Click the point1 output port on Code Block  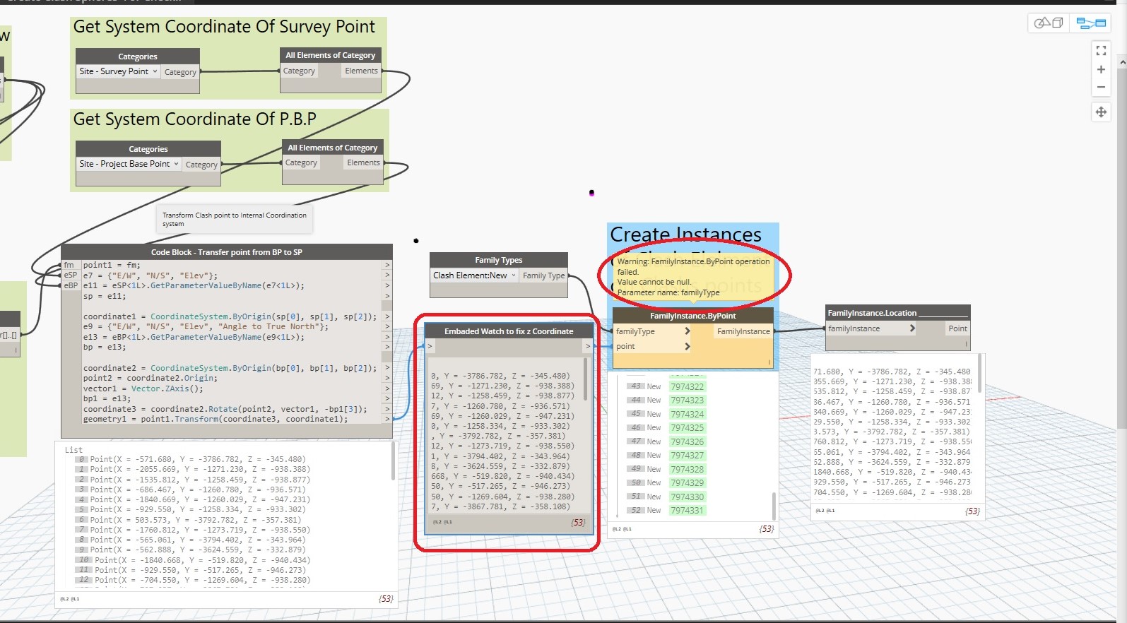[387, 265]
